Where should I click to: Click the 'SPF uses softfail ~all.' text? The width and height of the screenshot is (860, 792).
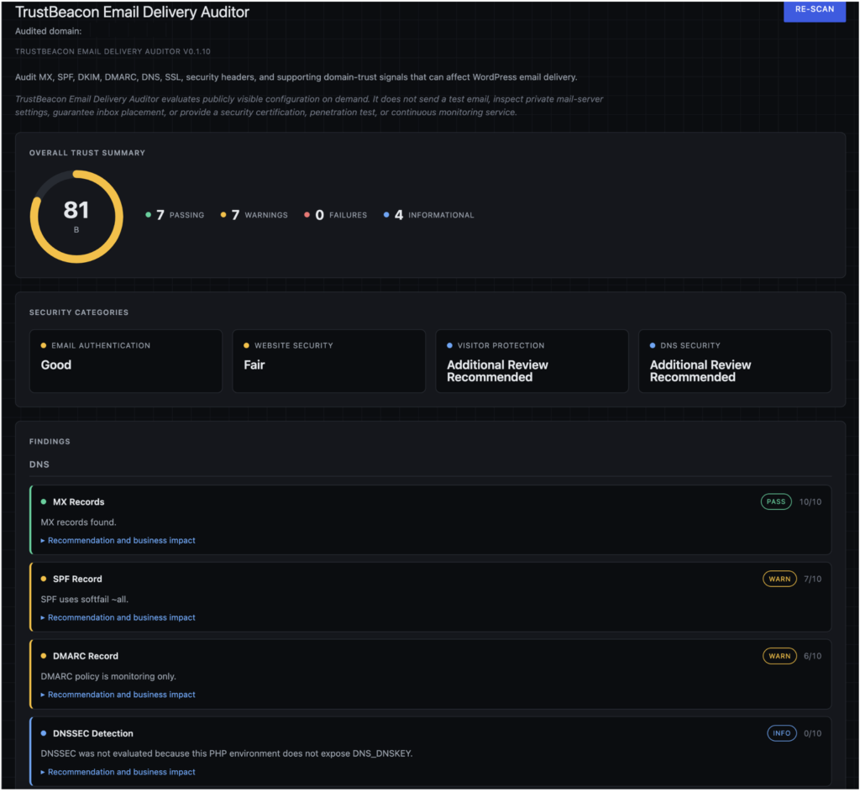[85, 600]
